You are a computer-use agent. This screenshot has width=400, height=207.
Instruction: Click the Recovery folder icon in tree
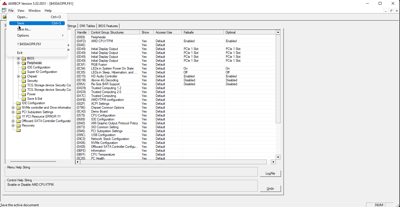pos(18,125)
